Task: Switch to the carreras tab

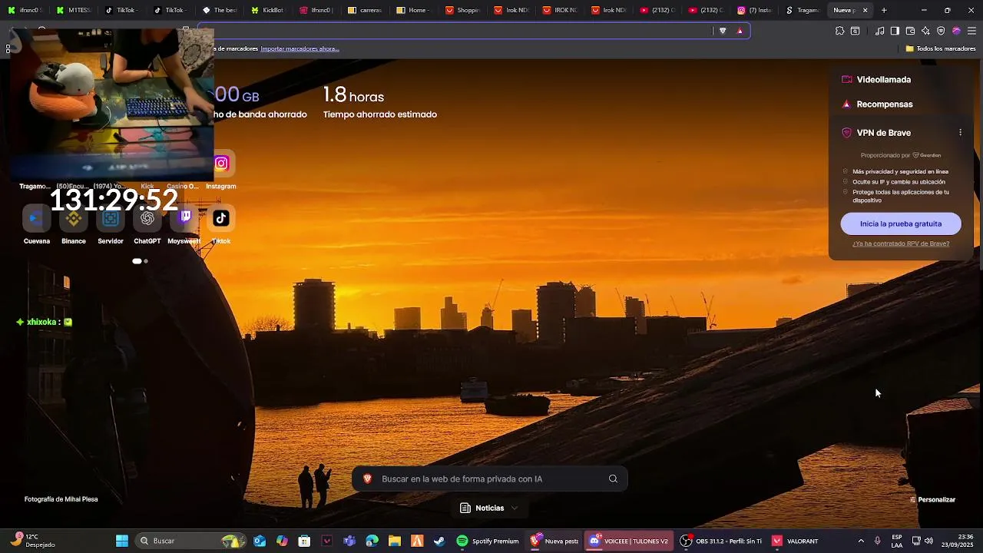Action: pos(365,10)
